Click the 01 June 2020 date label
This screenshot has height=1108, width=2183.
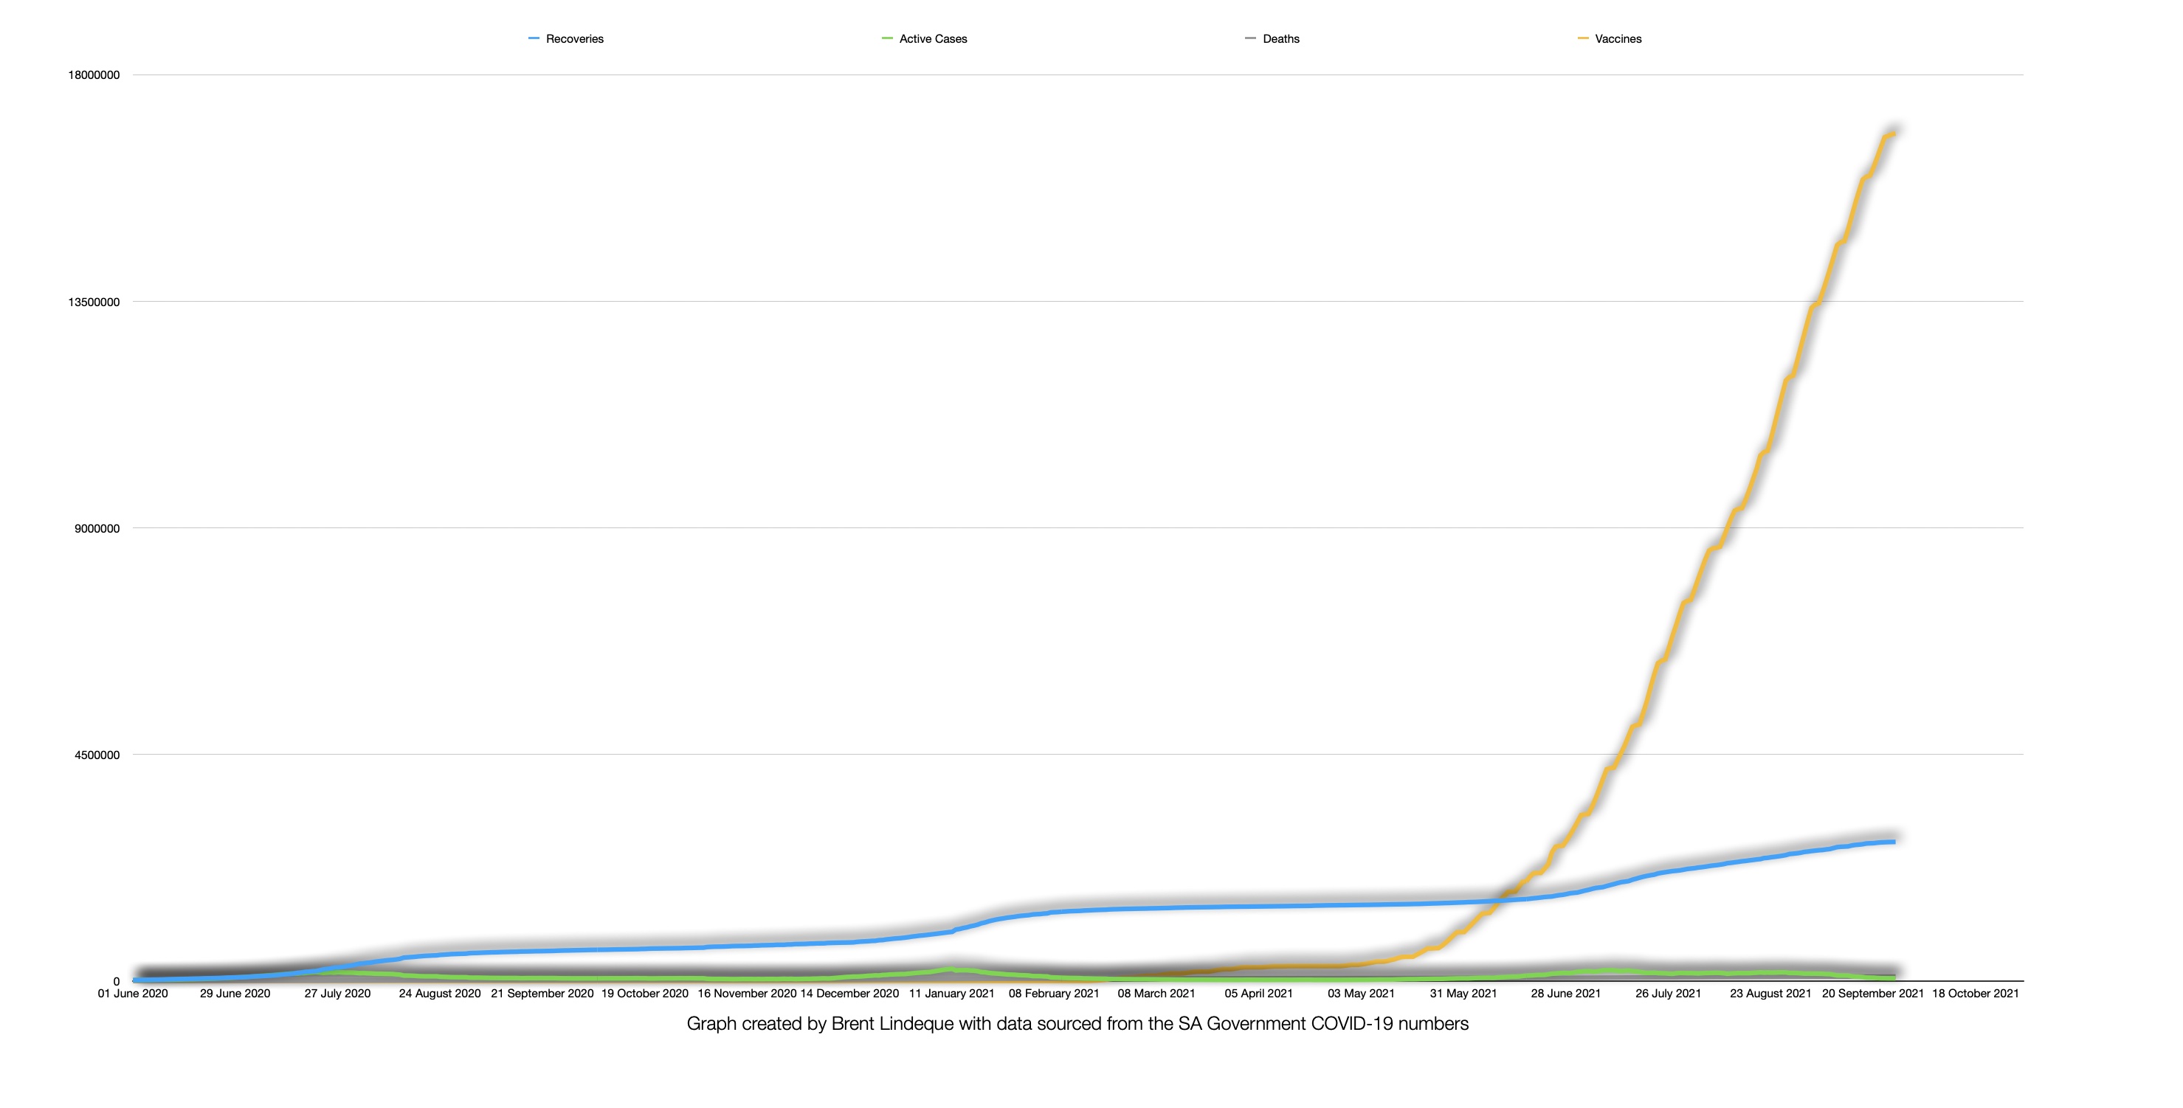point(132,994)
